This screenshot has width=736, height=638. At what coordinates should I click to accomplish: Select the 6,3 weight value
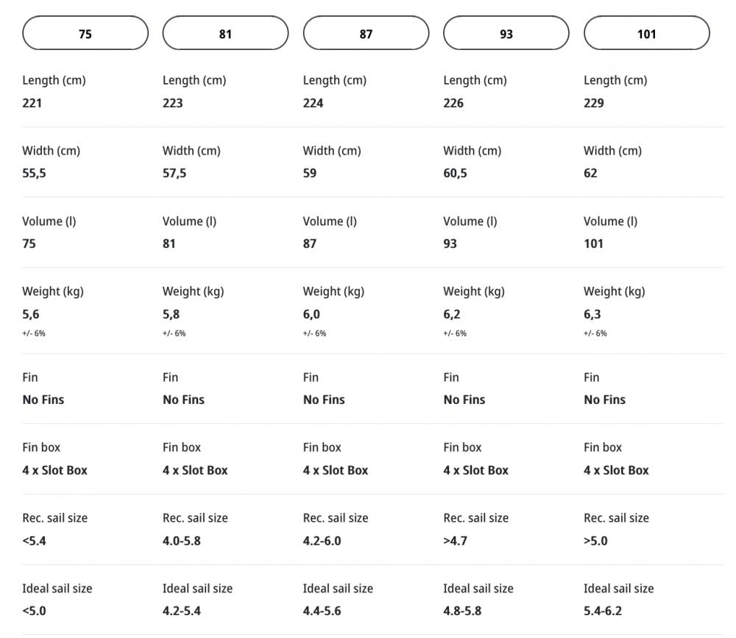(592, 314)
